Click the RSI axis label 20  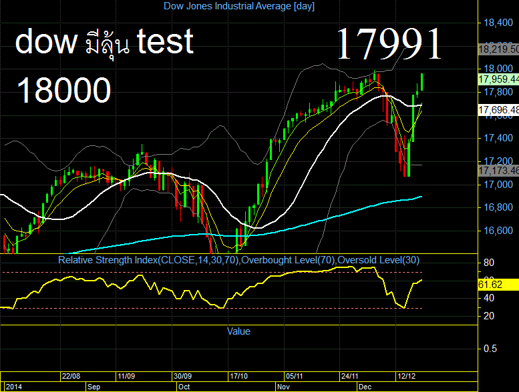489,316
